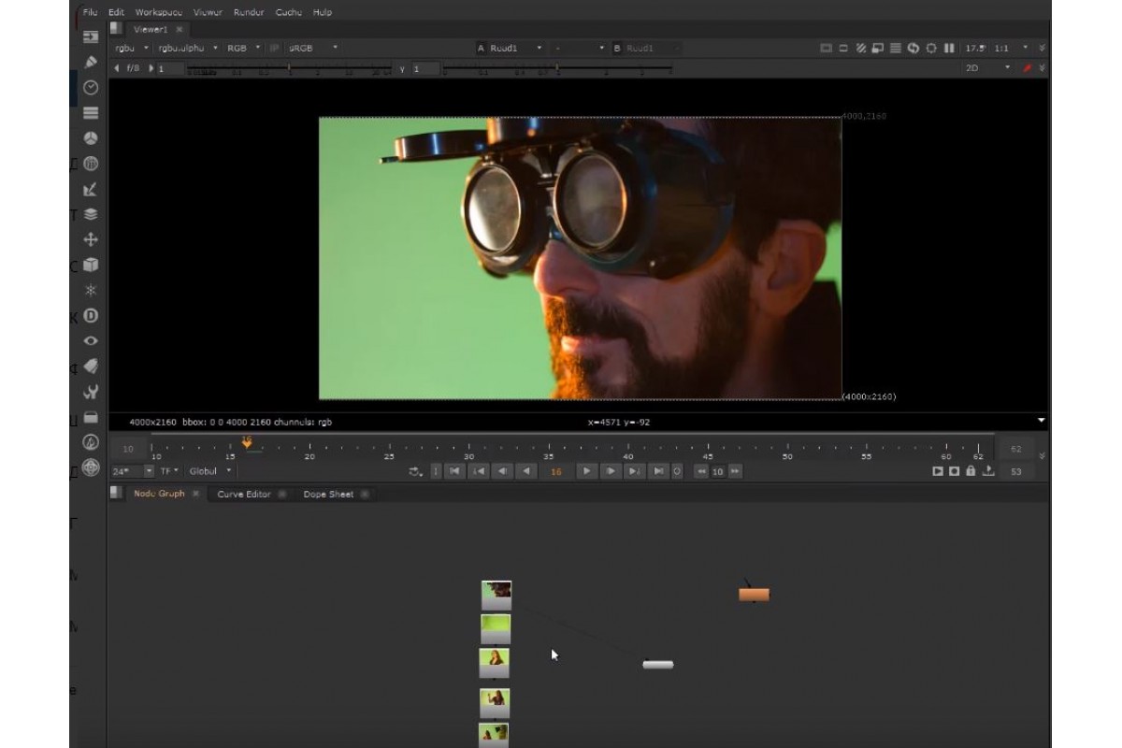Open the 3D nodes cube icon
Screen dimensions: 1122x748
coord(89,266)
